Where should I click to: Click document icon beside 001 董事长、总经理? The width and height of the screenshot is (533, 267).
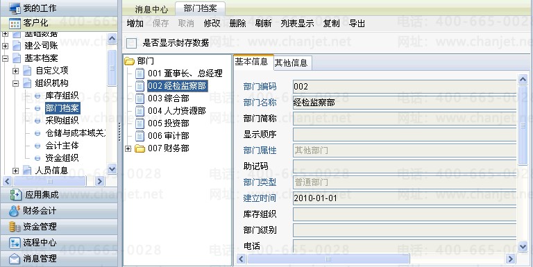[139, 74]
